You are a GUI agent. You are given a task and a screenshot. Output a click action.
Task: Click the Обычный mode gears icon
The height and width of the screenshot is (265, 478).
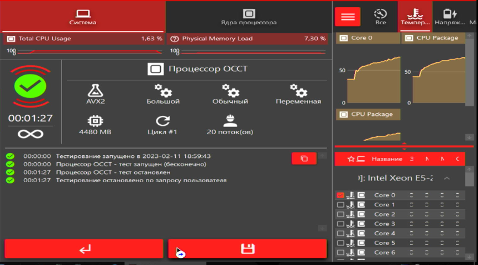click(231, 91)
